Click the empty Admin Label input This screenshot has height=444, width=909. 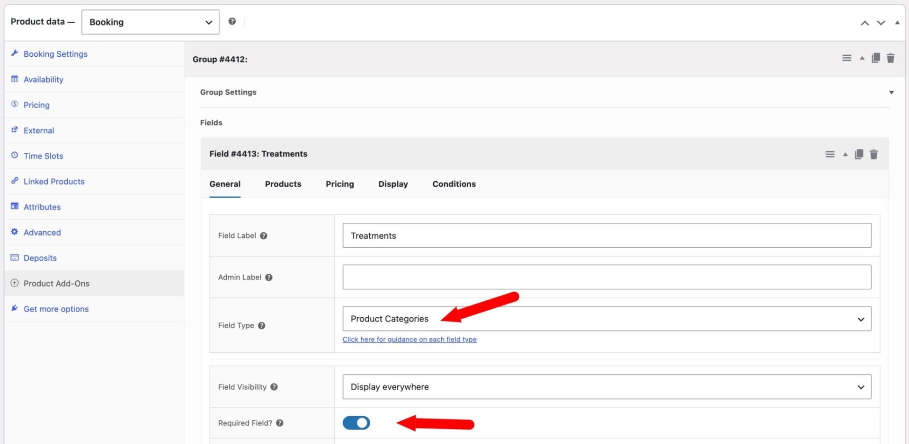606,277
